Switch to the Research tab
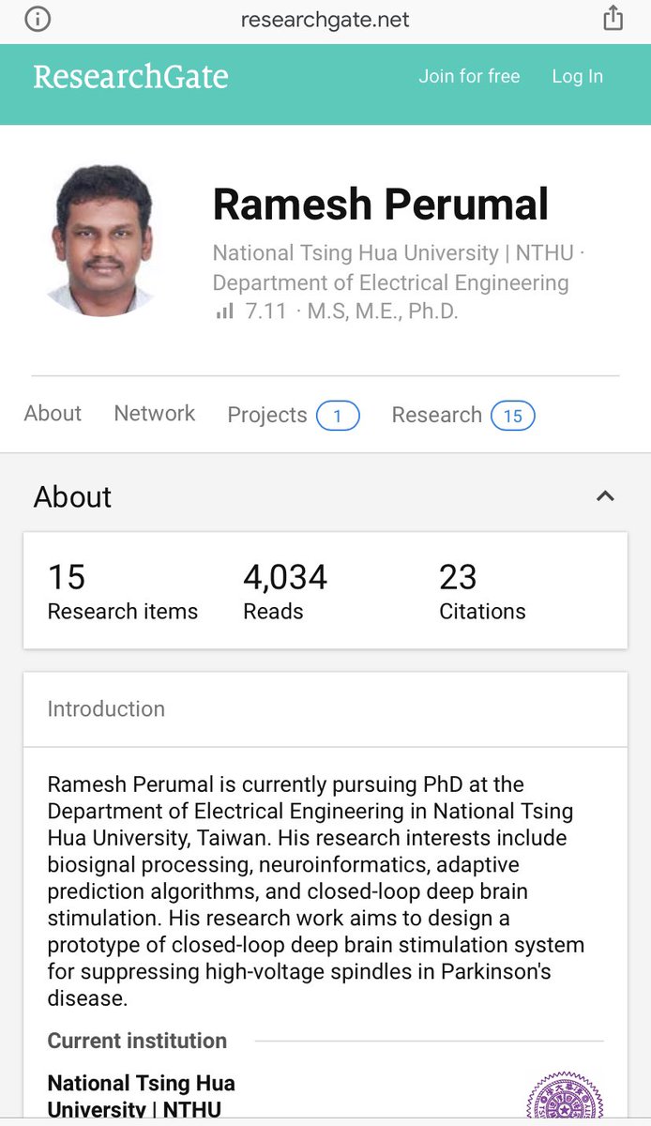This screenshot has width=651, height=1126. click(x=463, y=415)
